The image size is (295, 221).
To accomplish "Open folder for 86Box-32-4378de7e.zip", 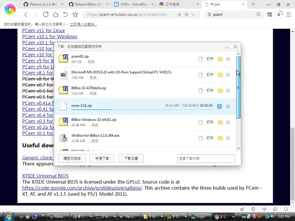I will point(220,91).
